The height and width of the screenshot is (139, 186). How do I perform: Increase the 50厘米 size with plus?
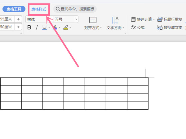click(18, 27)
